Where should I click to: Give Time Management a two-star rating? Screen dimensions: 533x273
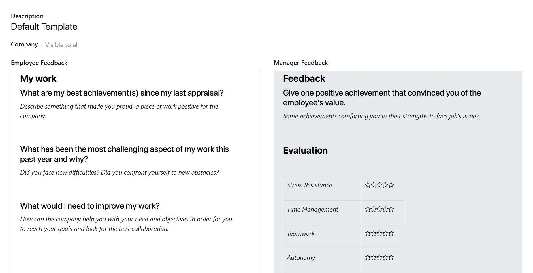click(x=374, y=209)
